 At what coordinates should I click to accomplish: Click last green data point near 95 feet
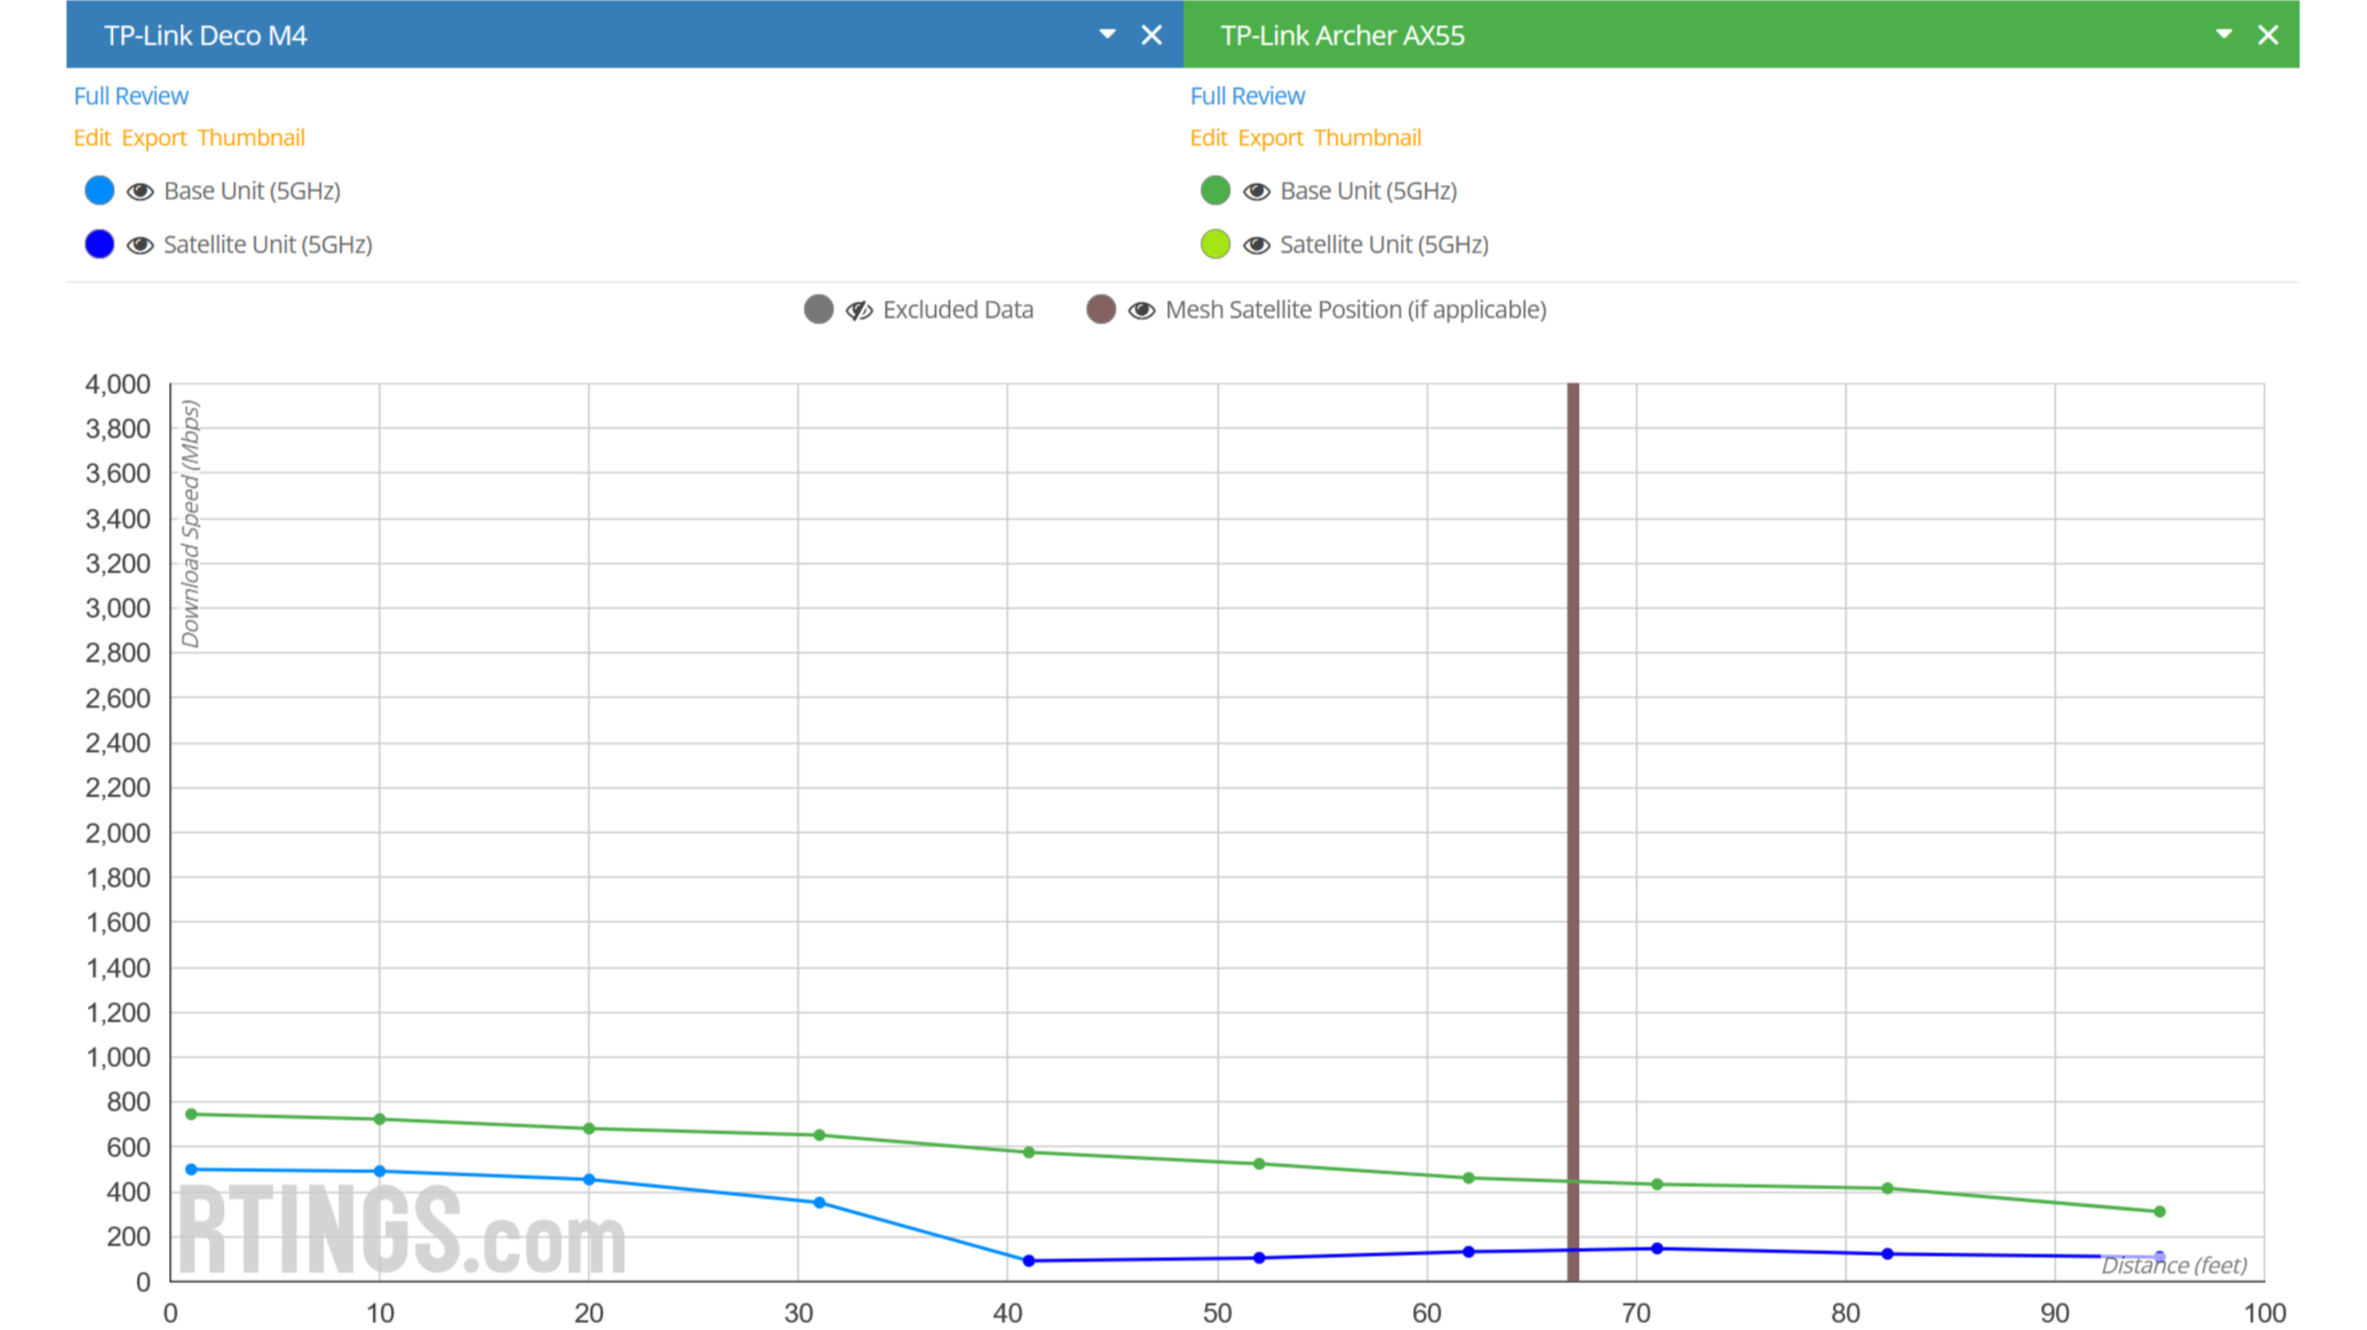(2159, 1212)
